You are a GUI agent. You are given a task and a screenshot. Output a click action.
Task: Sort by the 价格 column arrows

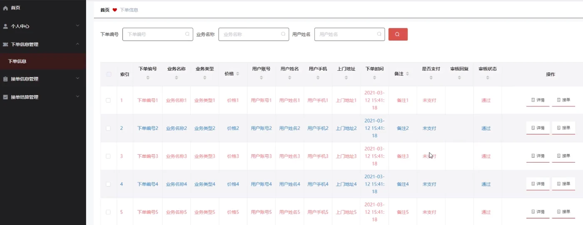(x=238, y=74)
